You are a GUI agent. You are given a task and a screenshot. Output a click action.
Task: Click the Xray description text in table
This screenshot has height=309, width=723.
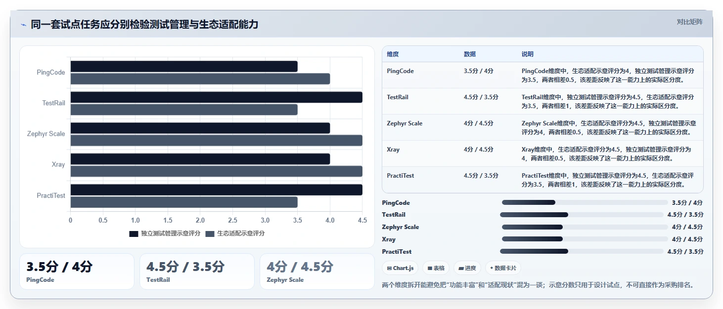(x=606, y=154)
